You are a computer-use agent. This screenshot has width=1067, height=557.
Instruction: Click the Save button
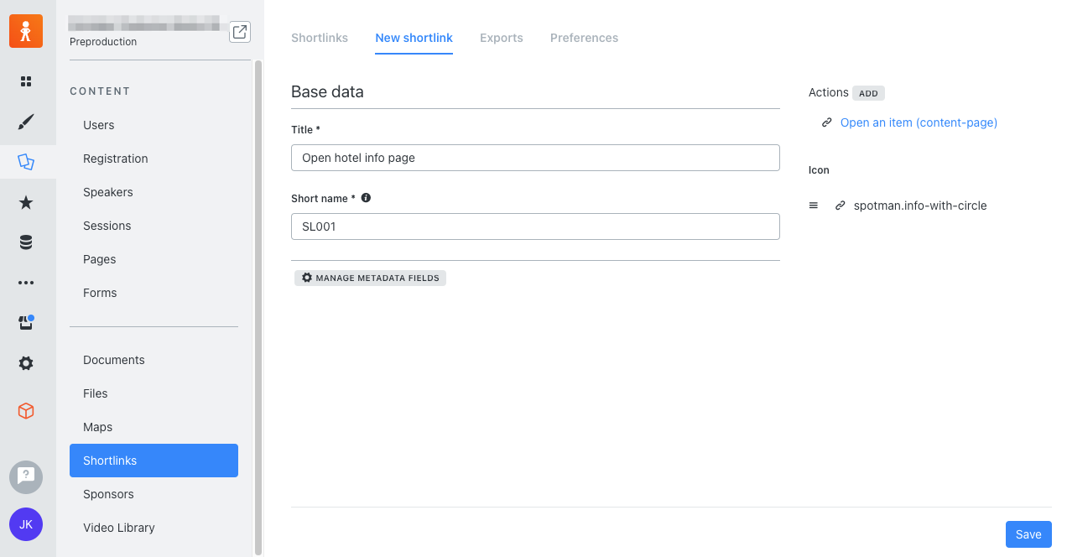[x=1028, y=534]
